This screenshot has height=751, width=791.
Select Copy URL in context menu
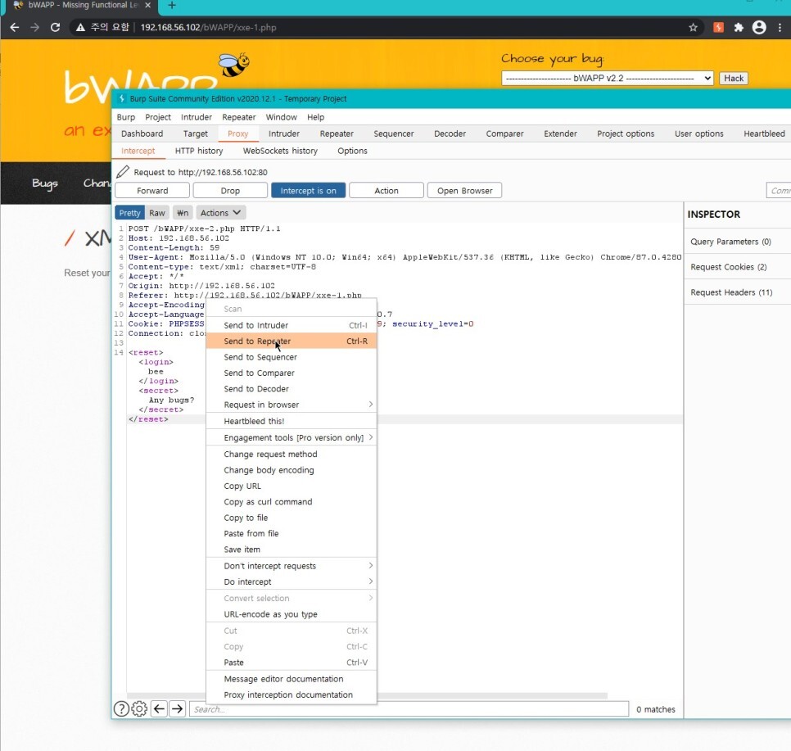tap(292, 486)
